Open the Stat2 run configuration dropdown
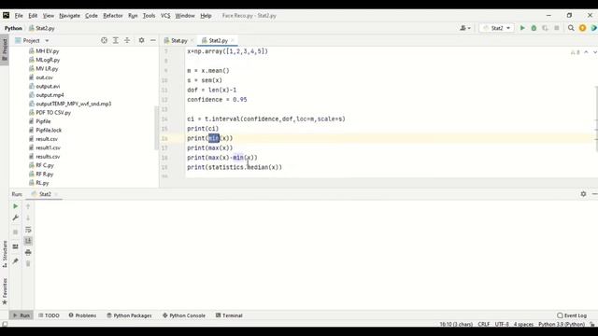598x336 pixels. coord(496,28)
